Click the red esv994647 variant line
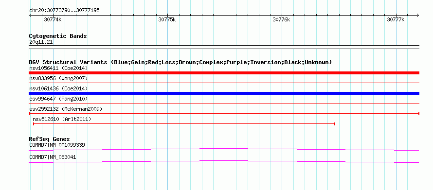433x190 pixels. (x=224, y=103)
